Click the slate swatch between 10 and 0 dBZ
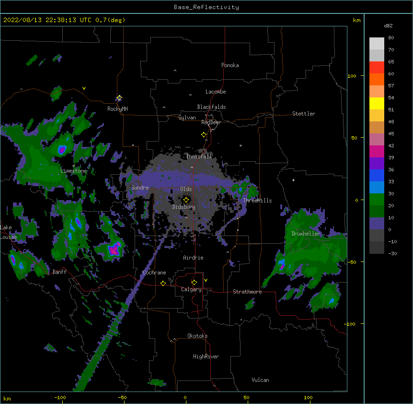Screen dimensions: 413x404 click(x=377, y=224)
